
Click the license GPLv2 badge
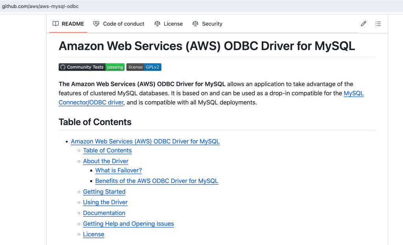click(144, 67)
